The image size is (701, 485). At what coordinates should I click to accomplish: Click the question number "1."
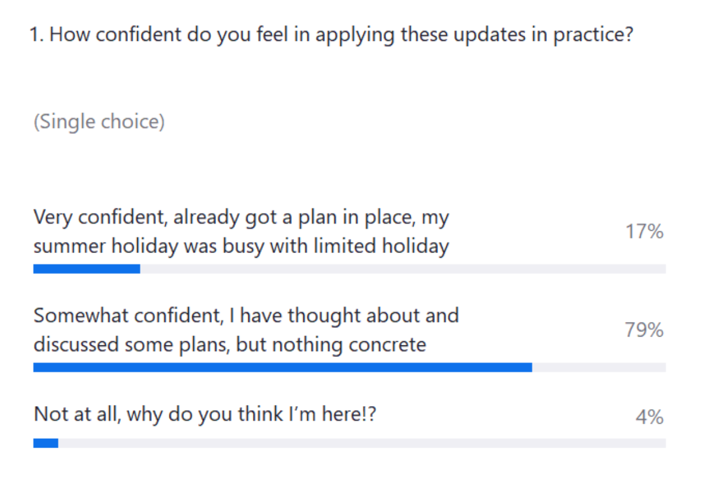tap(36, 34)
